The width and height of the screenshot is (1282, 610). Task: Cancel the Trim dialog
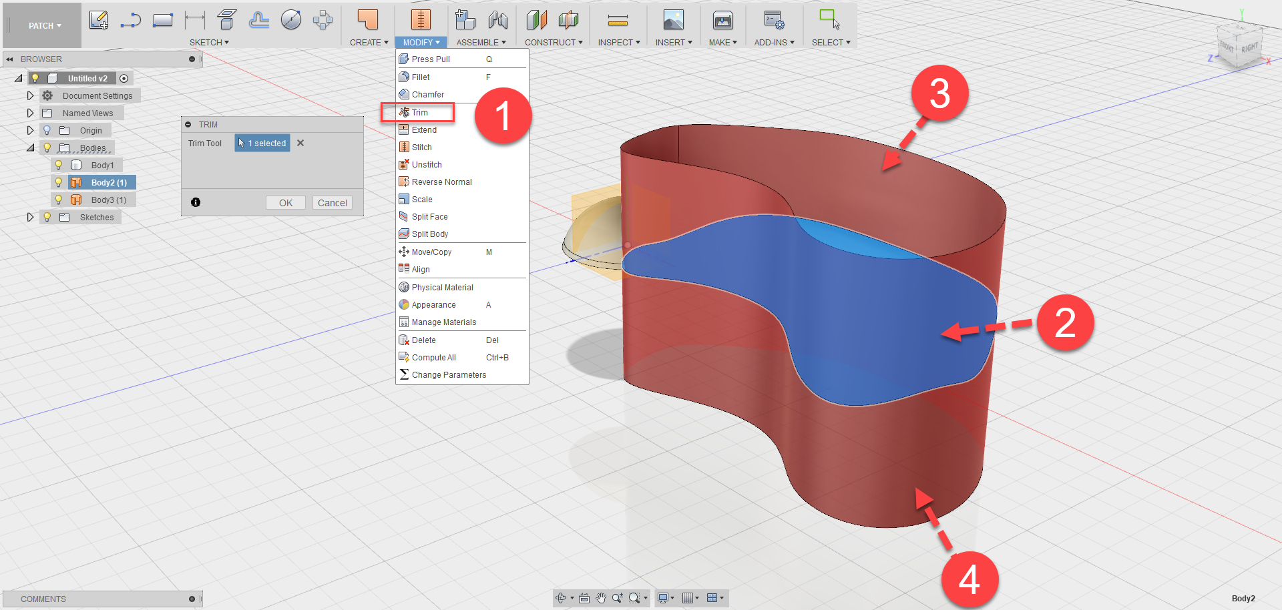point(332,202)
